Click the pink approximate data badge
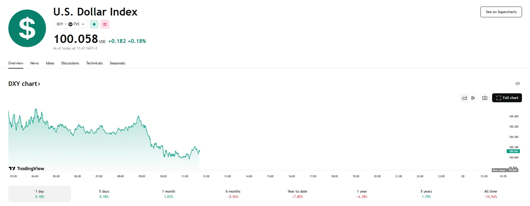 pos(105,24)
